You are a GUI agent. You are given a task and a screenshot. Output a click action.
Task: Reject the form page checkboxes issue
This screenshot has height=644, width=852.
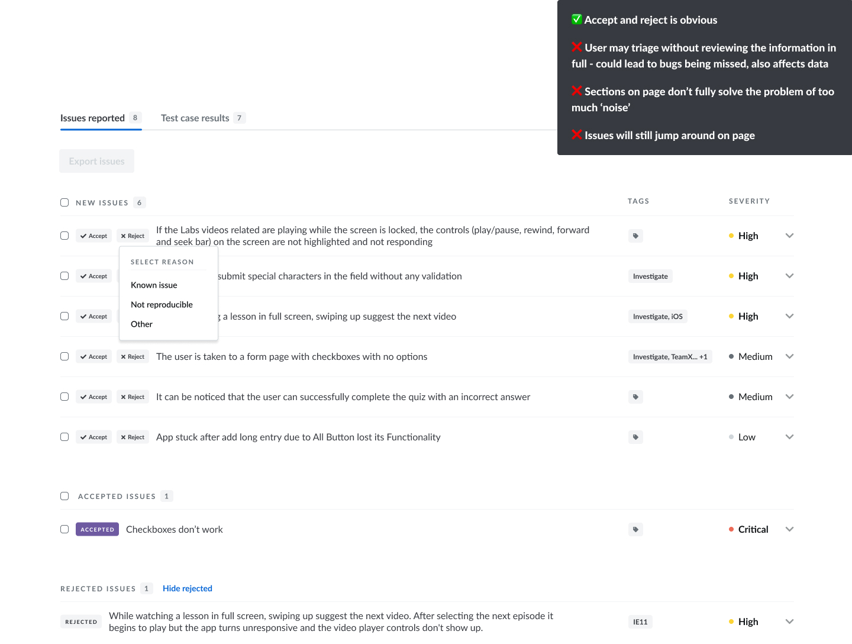[x=133, y=357]
